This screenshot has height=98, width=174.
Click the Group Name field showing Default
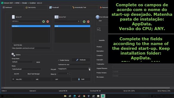[x=22, y=62]
